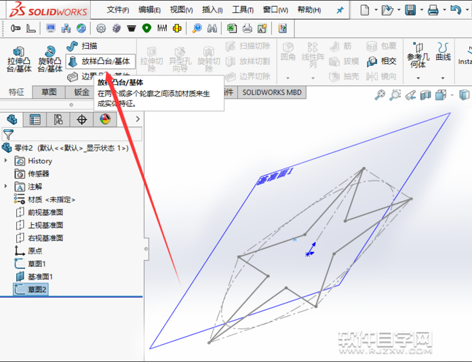This screenshot has width=472, height=362.
Task: Open the 曲线 curves tool
Action: 443,51
